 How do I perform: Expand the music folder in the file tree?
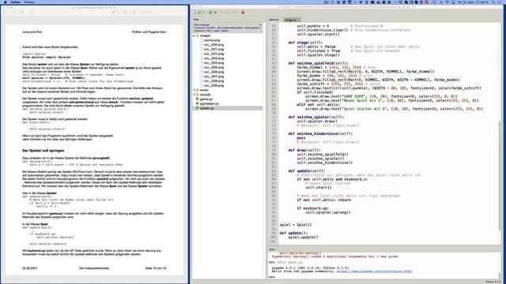tap(194, 90)
